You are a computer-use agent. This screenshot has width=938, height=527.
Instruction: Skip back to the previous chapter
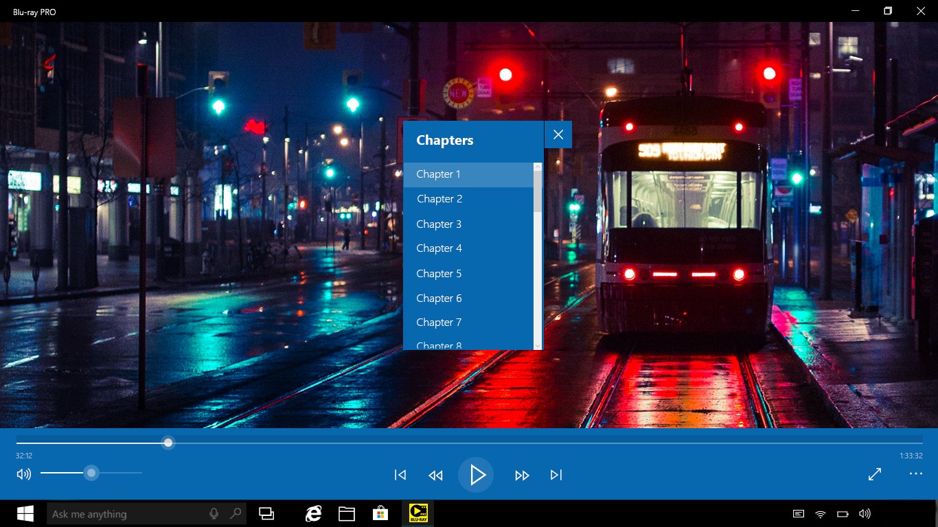coord(400,474)
